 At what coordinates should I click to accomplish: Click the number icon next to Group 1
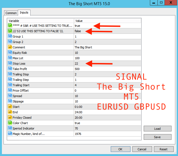10,36
